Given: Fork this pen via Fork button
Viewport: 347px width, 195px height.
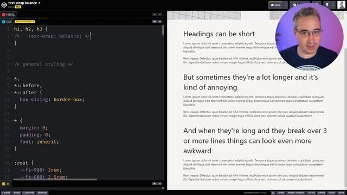Looking at the screenshot, I should (311, 193).
